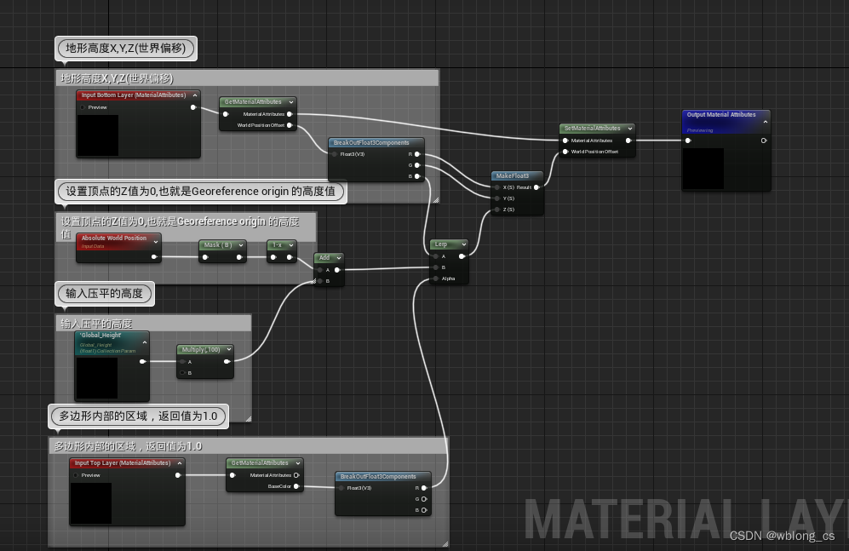Collapse the Output Material Attributes node

[765, 122]
